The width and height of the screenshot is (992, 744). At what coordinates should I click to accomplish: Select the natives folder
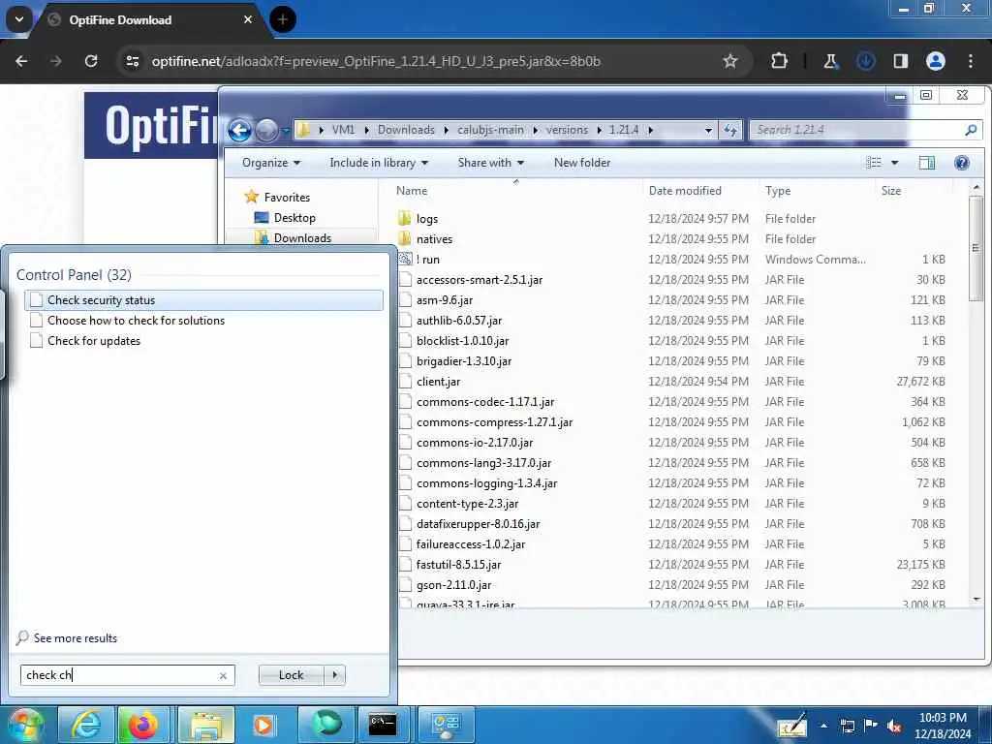434,239
